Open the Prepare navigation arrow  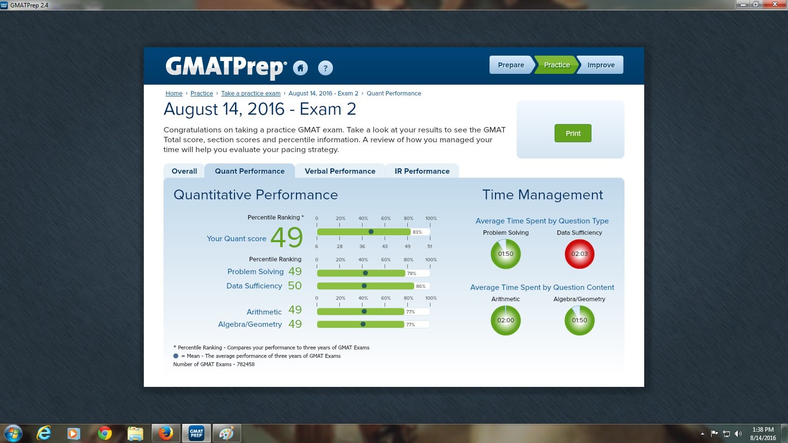click(x=510, y=64)
